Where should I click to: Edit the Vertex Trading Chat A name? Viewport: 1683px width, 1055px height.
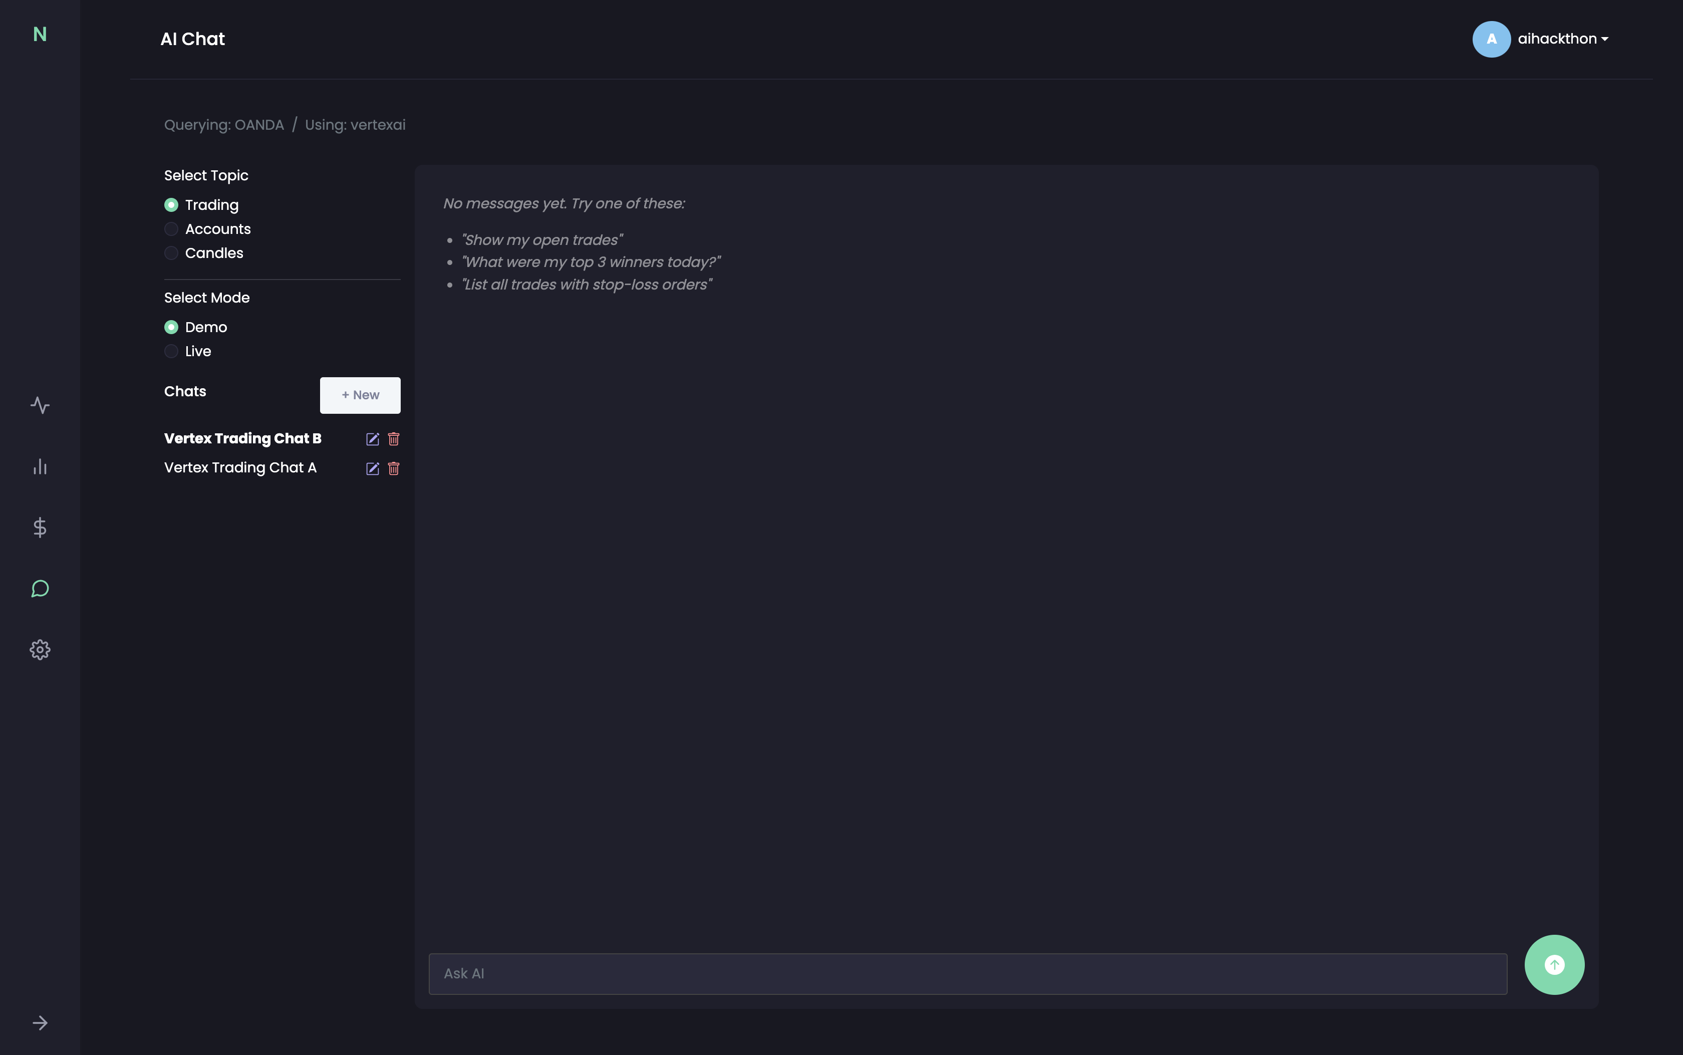(x=373, y=469)
